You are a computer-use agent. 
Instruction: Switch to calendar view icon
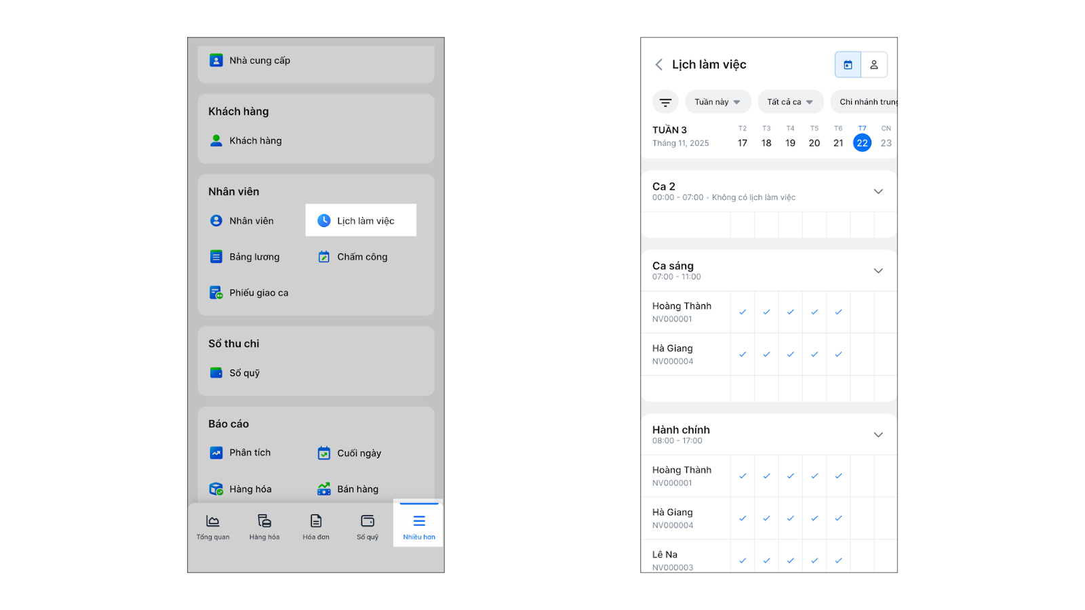point(848,65)
